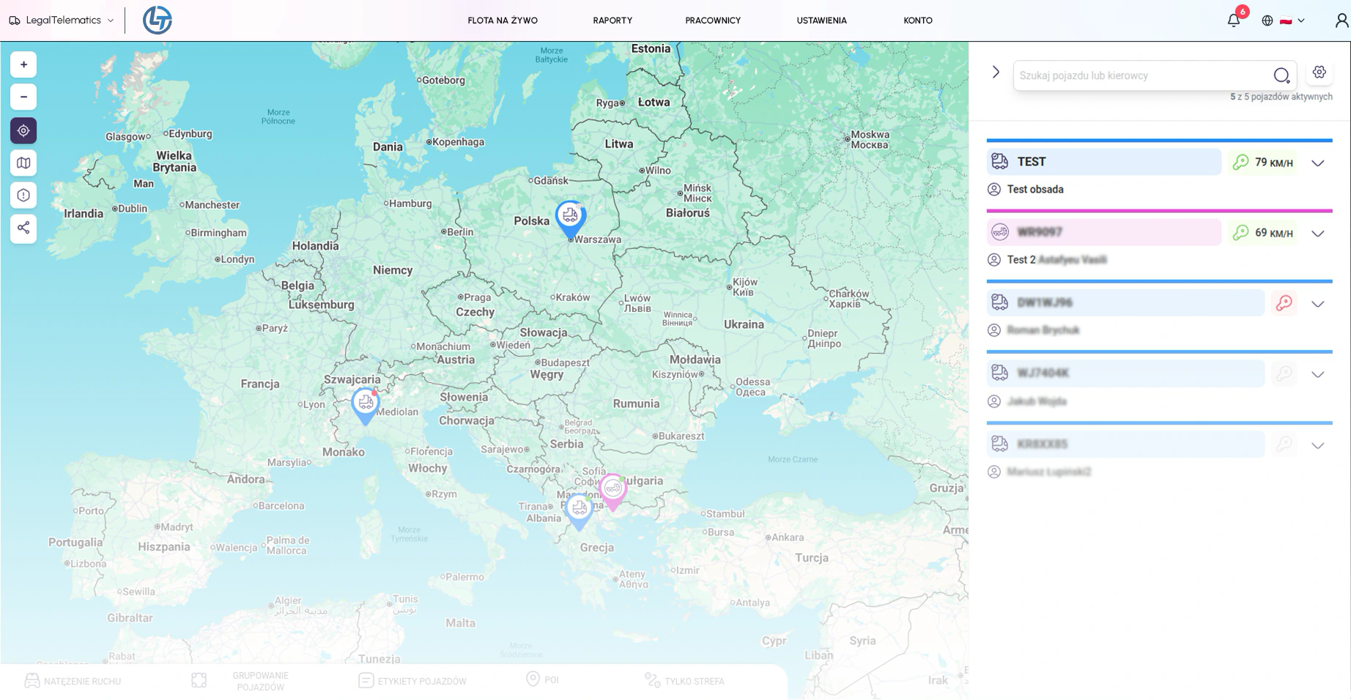Open the Pracownicy menu

pyautogui.click(x=712, y=21)
